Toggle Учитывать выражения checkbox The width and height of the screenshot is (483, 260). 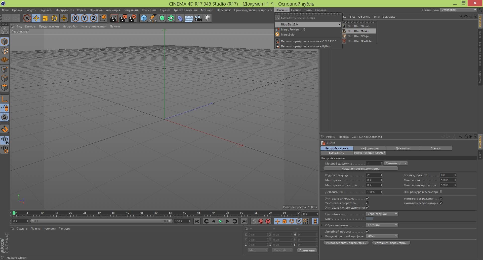tap(441, 199)
